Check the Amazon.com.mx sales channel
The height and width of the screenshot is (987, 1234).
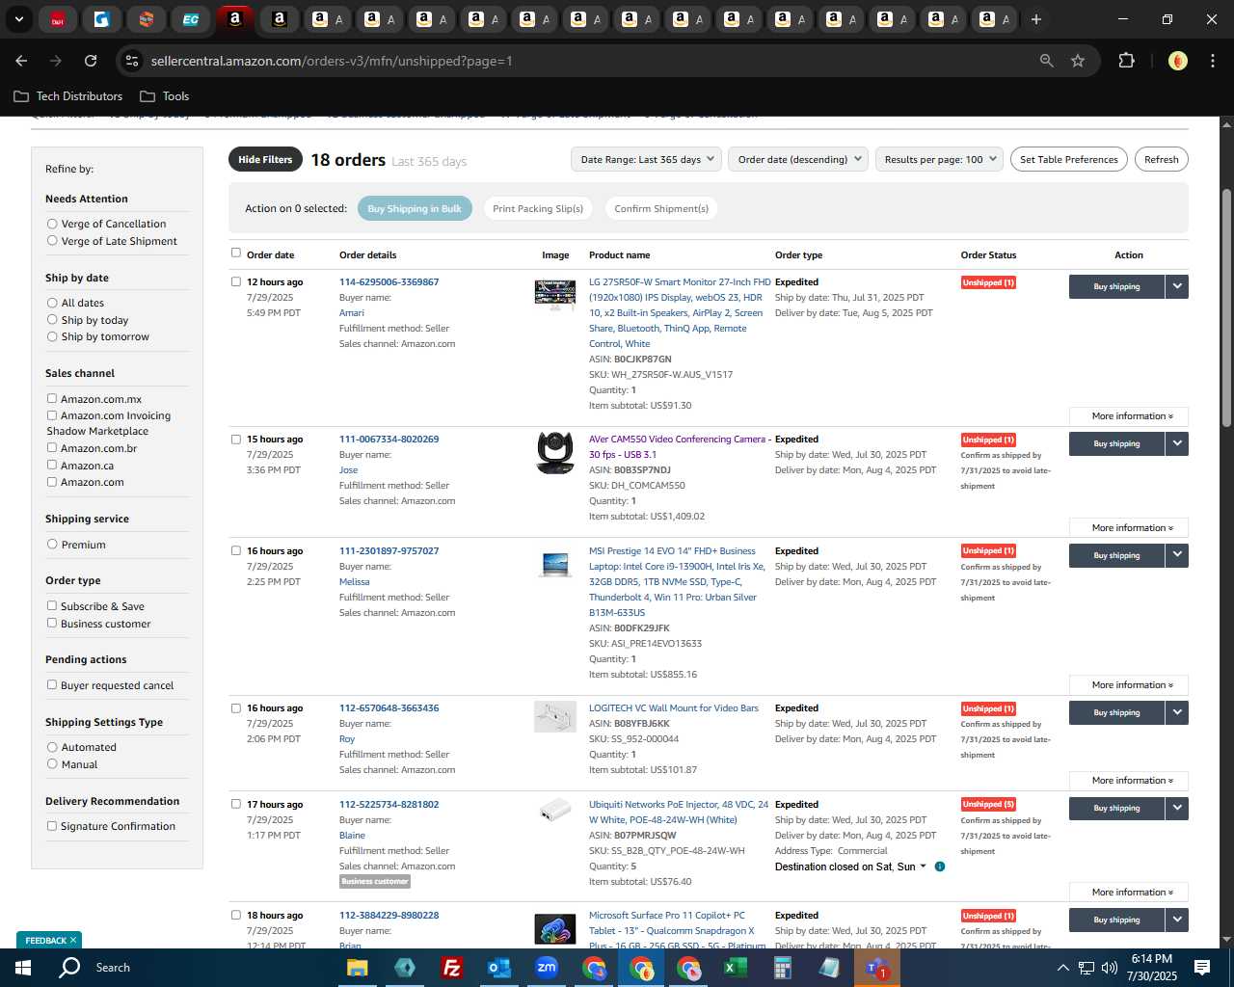tap(52, 398)
